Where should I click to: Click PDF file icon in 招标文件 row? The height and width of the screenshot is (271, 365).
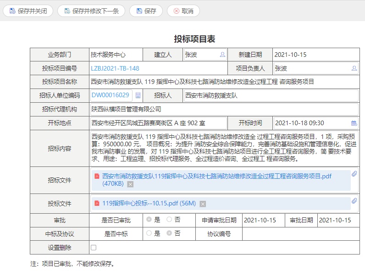click(97, 176)
